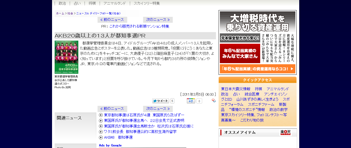Click arrow bullet beside 東国原氏が都知事選出馬へ
Viewport: 351px width, 148px height.
(101, 121)
